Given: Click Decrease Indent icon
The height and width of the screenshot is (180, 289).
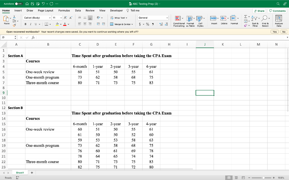Looking at the screenshot, I should (x=98, y=24).
